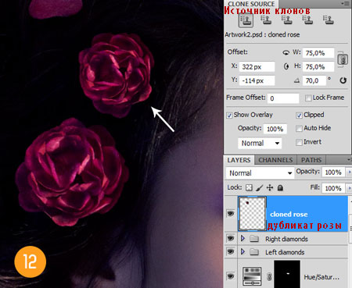Click the Right diamonds group name
352x288 pixels.
[286, 239]
